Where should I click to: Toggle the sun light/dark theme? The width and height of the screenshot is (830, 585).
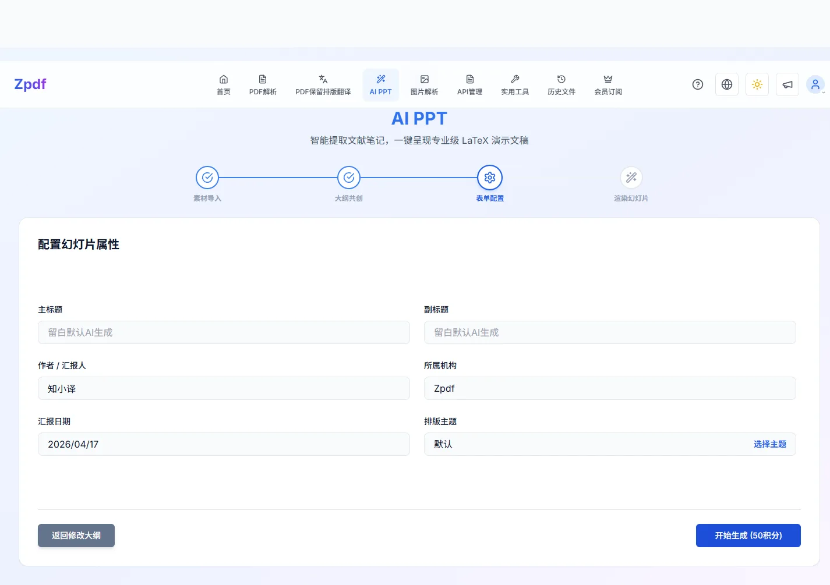(x=757, y=84)
